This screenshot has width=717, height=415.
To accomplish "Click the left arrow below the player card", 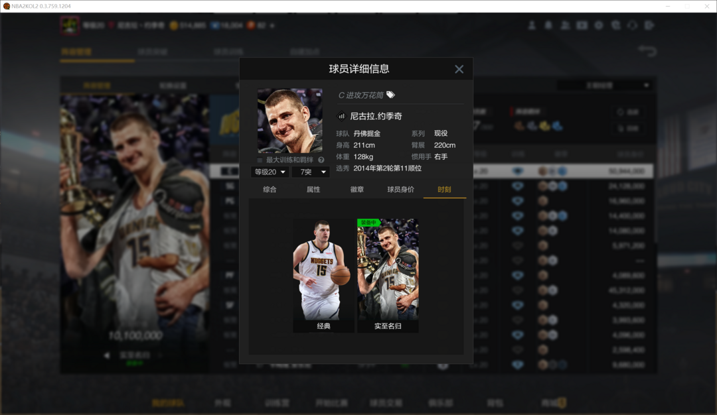I will click(107, 355).
